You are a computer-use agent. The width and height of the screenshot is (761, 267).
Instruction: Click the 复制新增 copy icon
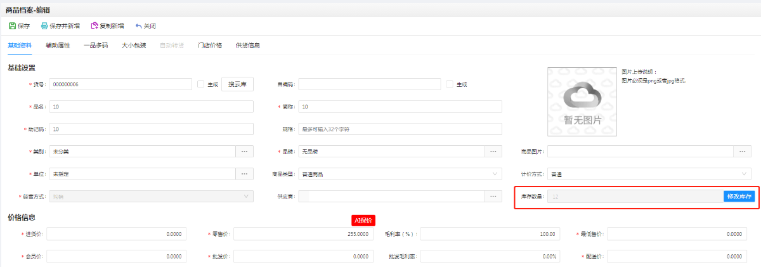pyautogui.click(x=94, y=26)
